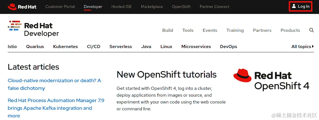Select the Linux topic
The width and height of the screenshot is (319, 120).
(166, 47)
